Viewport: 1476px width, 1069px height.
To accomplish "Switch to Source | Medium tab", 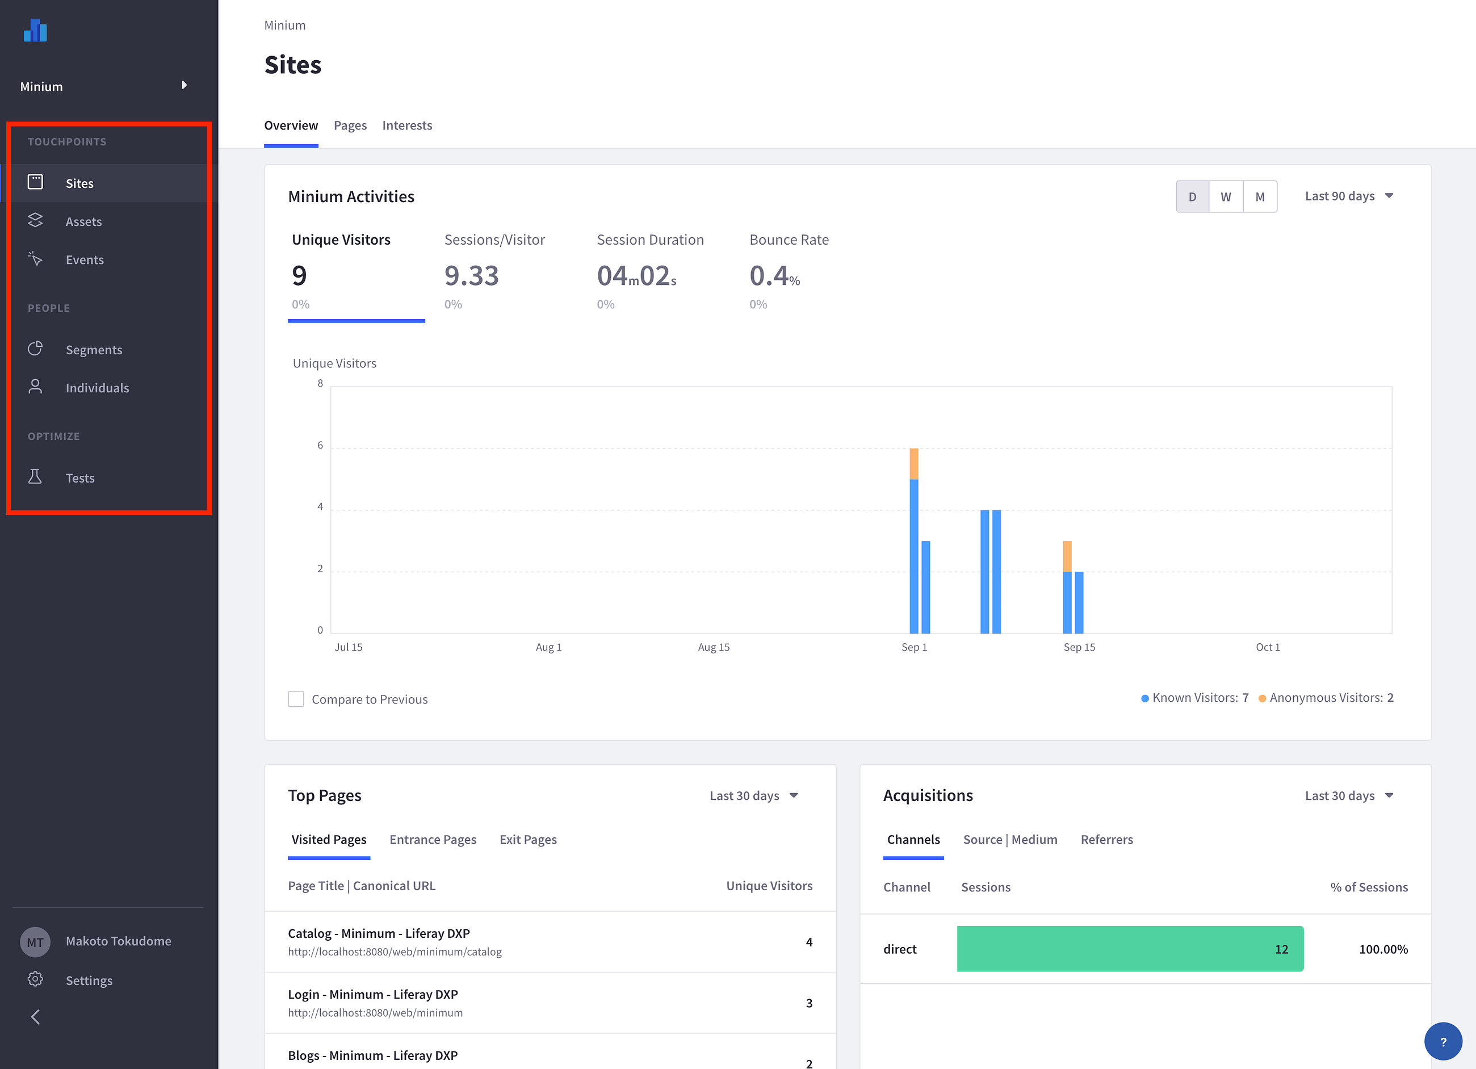I will tap(1010, 839).
